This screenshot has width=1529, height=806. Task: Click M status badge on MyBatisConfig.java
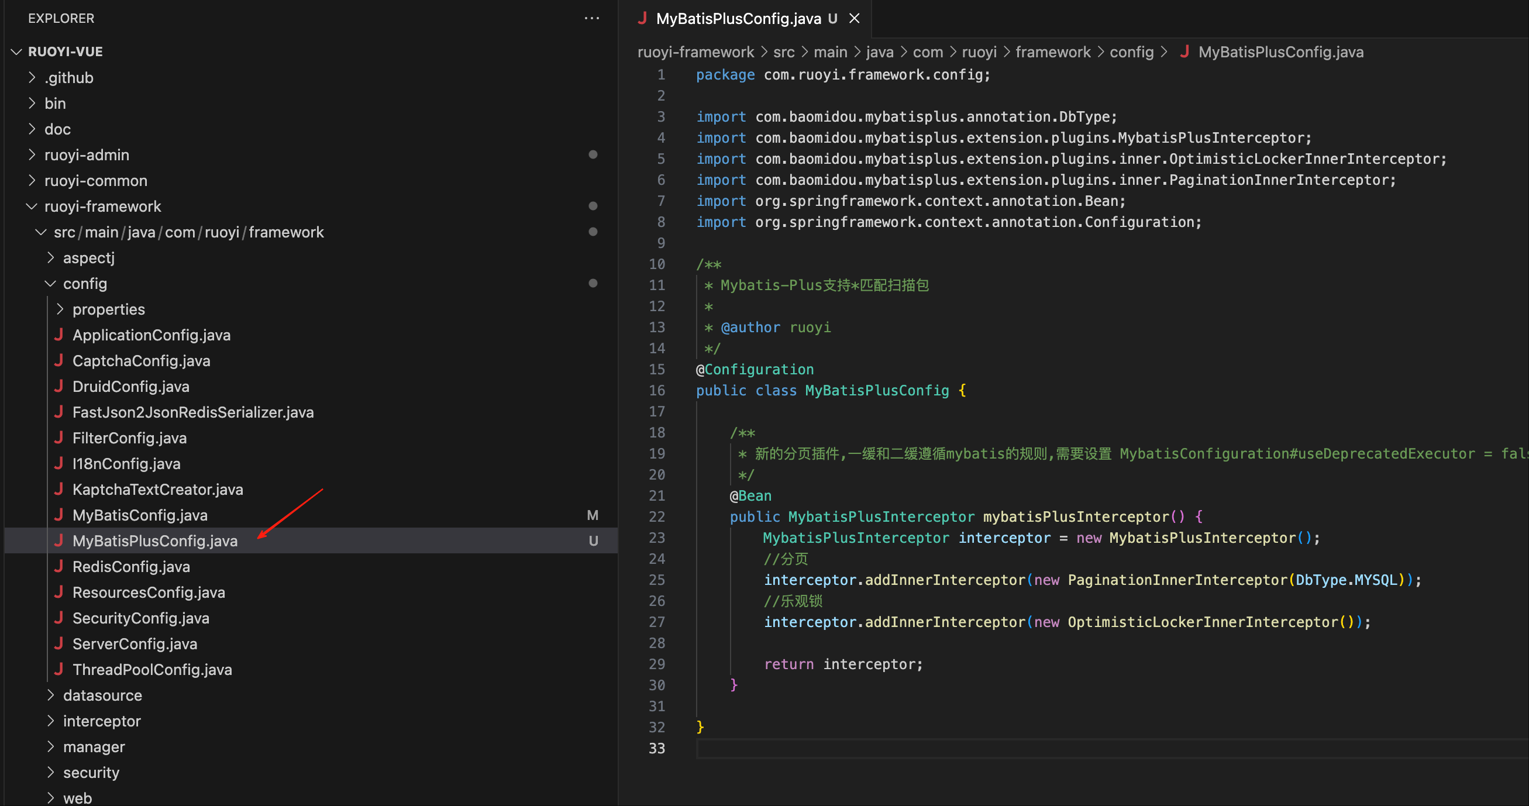pos(593,515)
